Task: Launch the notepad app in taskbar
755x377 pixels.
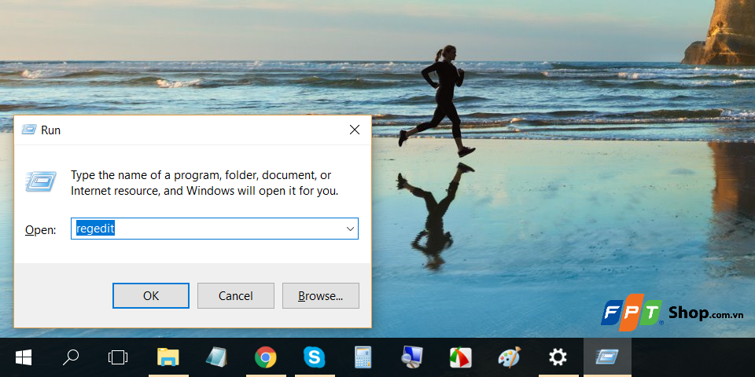Action: pos(216,358)
